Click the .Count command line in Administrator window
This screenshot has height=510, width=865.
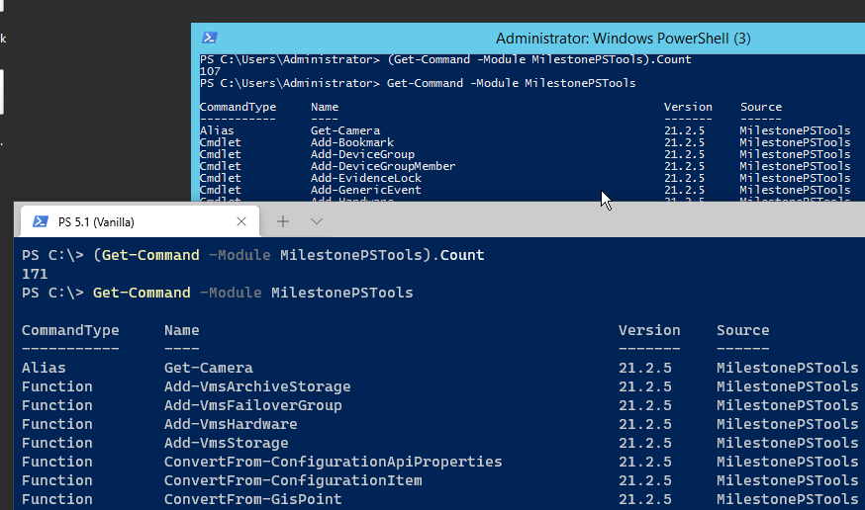pos(539,59)
